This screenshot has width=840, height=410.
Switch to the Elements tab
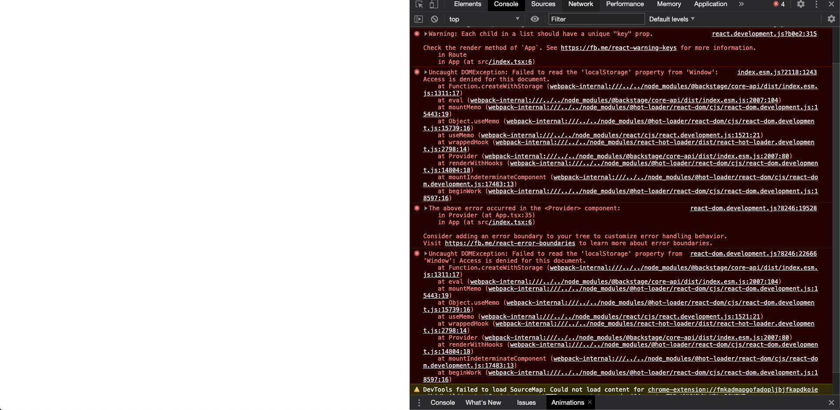point(467,4)
